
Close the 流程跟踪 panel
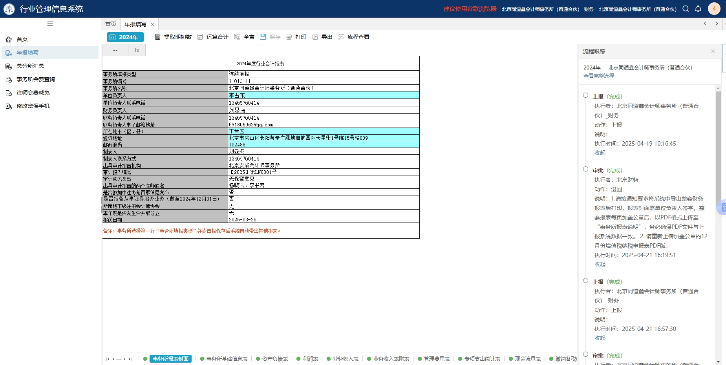pyautogui.click(x=713, y=51)
